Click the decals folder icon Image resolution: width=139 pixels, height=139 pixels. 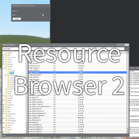tap(8, 87)
